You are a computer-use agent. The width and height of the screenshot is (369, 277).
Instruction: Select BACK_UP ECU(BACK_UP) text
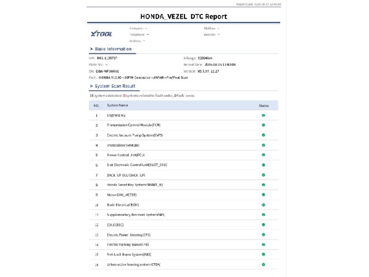[x=126, y=175]
